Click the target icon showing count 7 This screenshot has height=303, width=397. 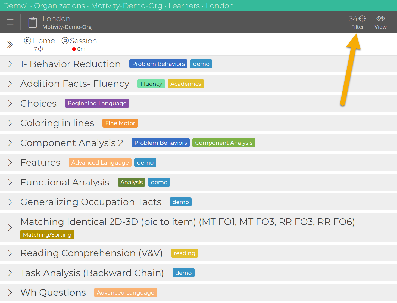[x=41, y=49]
